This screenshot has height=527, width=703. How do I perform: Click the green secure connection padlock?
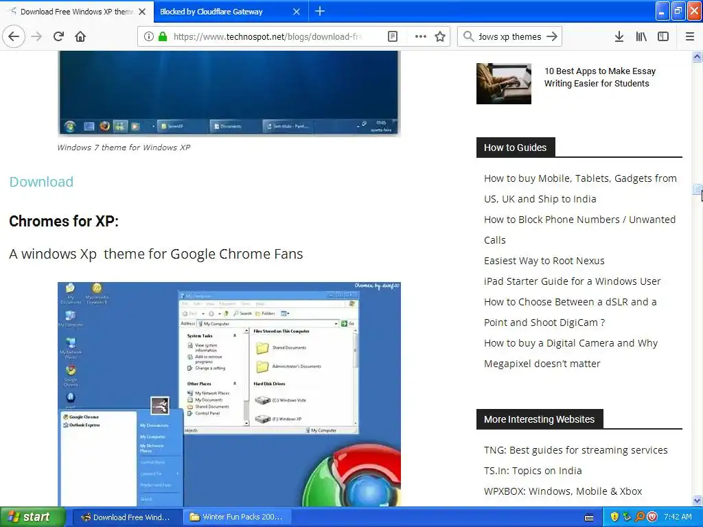[x=163, y=36]
